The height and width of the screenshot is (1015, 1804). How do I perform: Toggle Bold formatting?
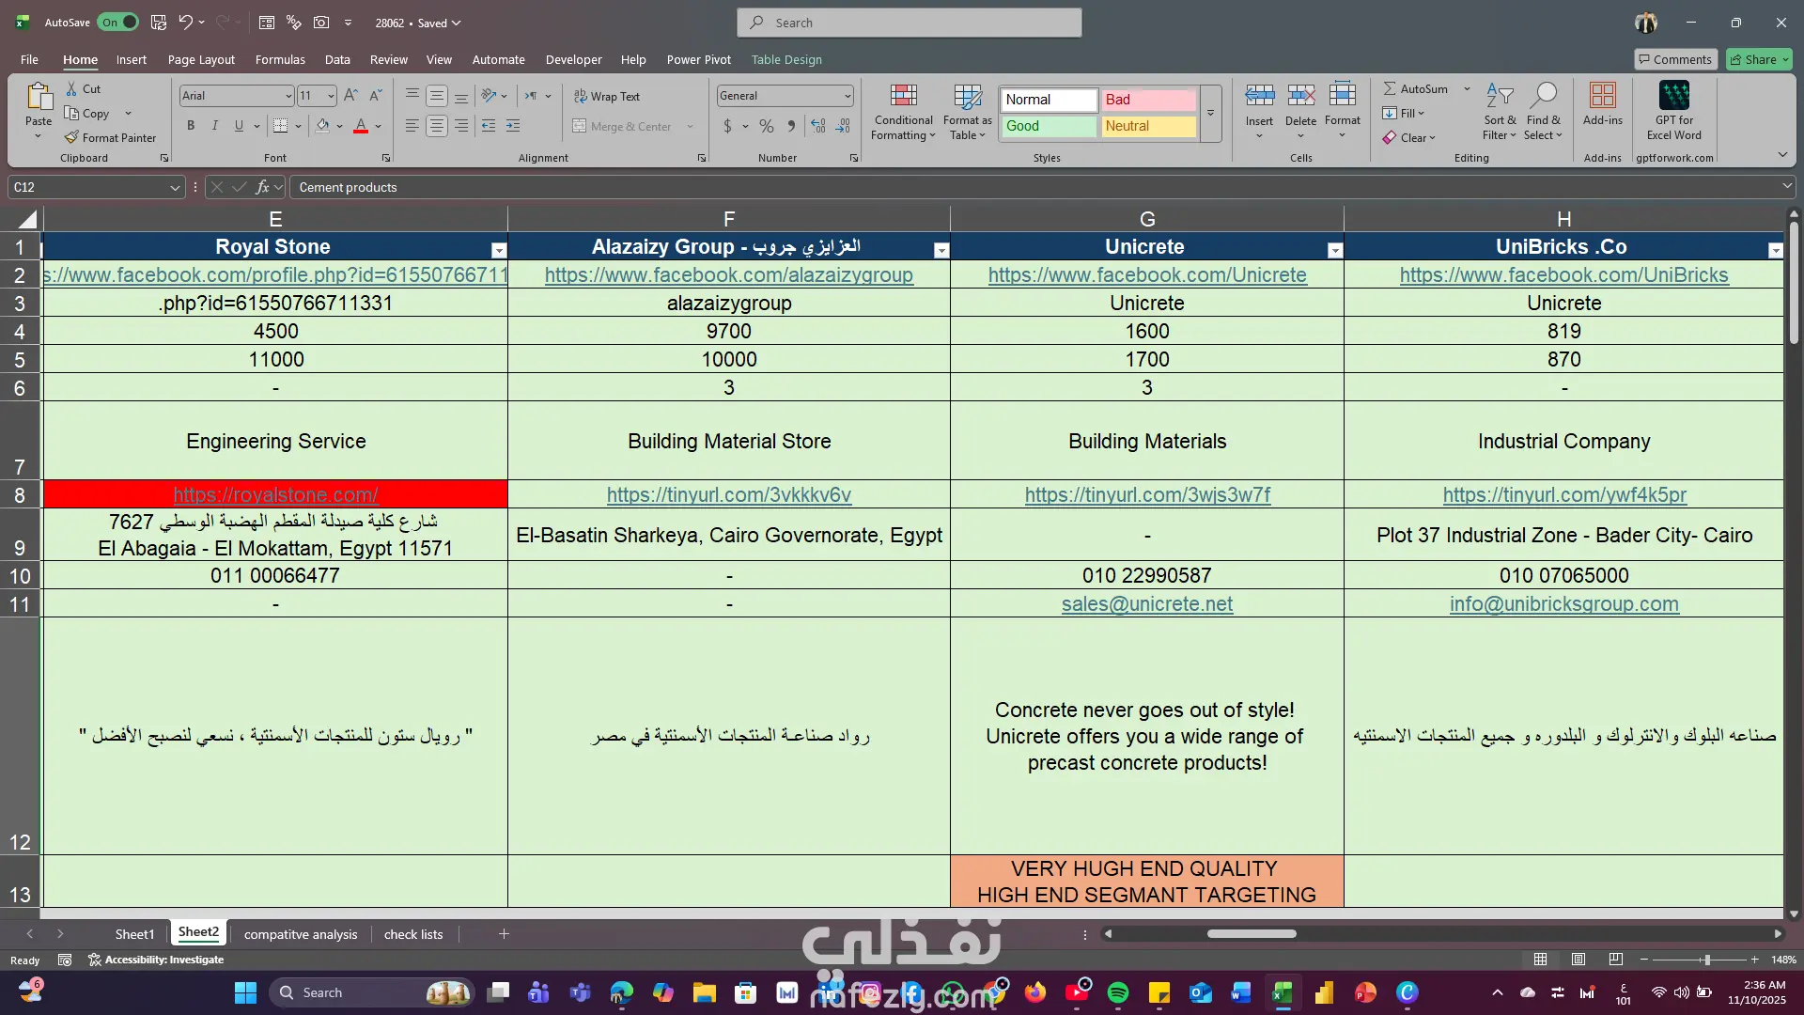click(191, 126)
